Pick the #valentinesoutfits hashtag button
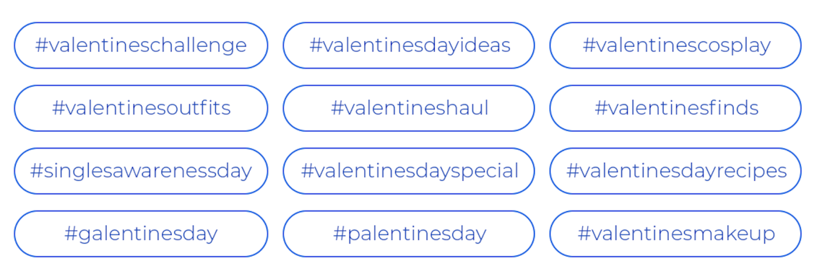The image size is (817, 274). pos(141,108)
